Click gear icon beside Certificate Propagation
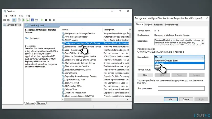 63,93
